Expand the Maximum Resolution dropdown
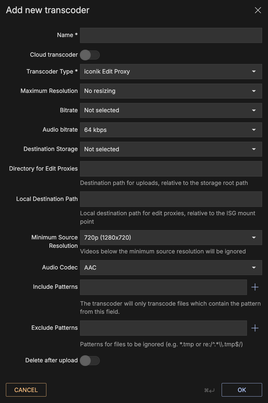268x403 pixels. coord(171,91)
